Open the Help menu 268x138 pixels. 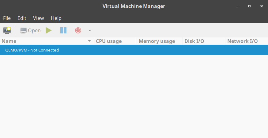click(56, 18)
